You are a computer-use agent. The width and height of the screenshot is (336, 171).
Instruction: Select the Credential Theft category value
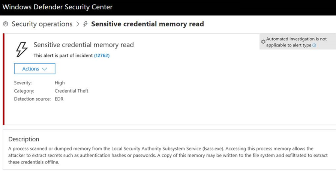coord(72,91)
